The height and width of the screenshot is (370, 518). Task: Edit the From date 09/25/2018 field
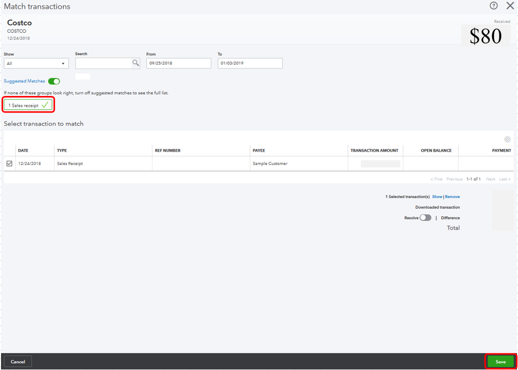point(179,63)
